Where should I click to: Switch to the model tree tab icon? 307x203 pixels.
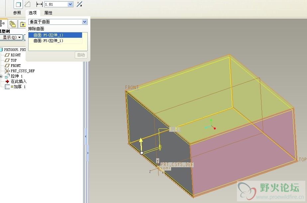[2, 24]
